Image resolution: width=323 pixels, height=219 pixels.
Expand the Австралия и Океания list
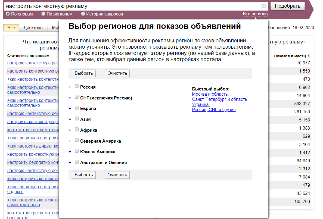pos(70,162)
